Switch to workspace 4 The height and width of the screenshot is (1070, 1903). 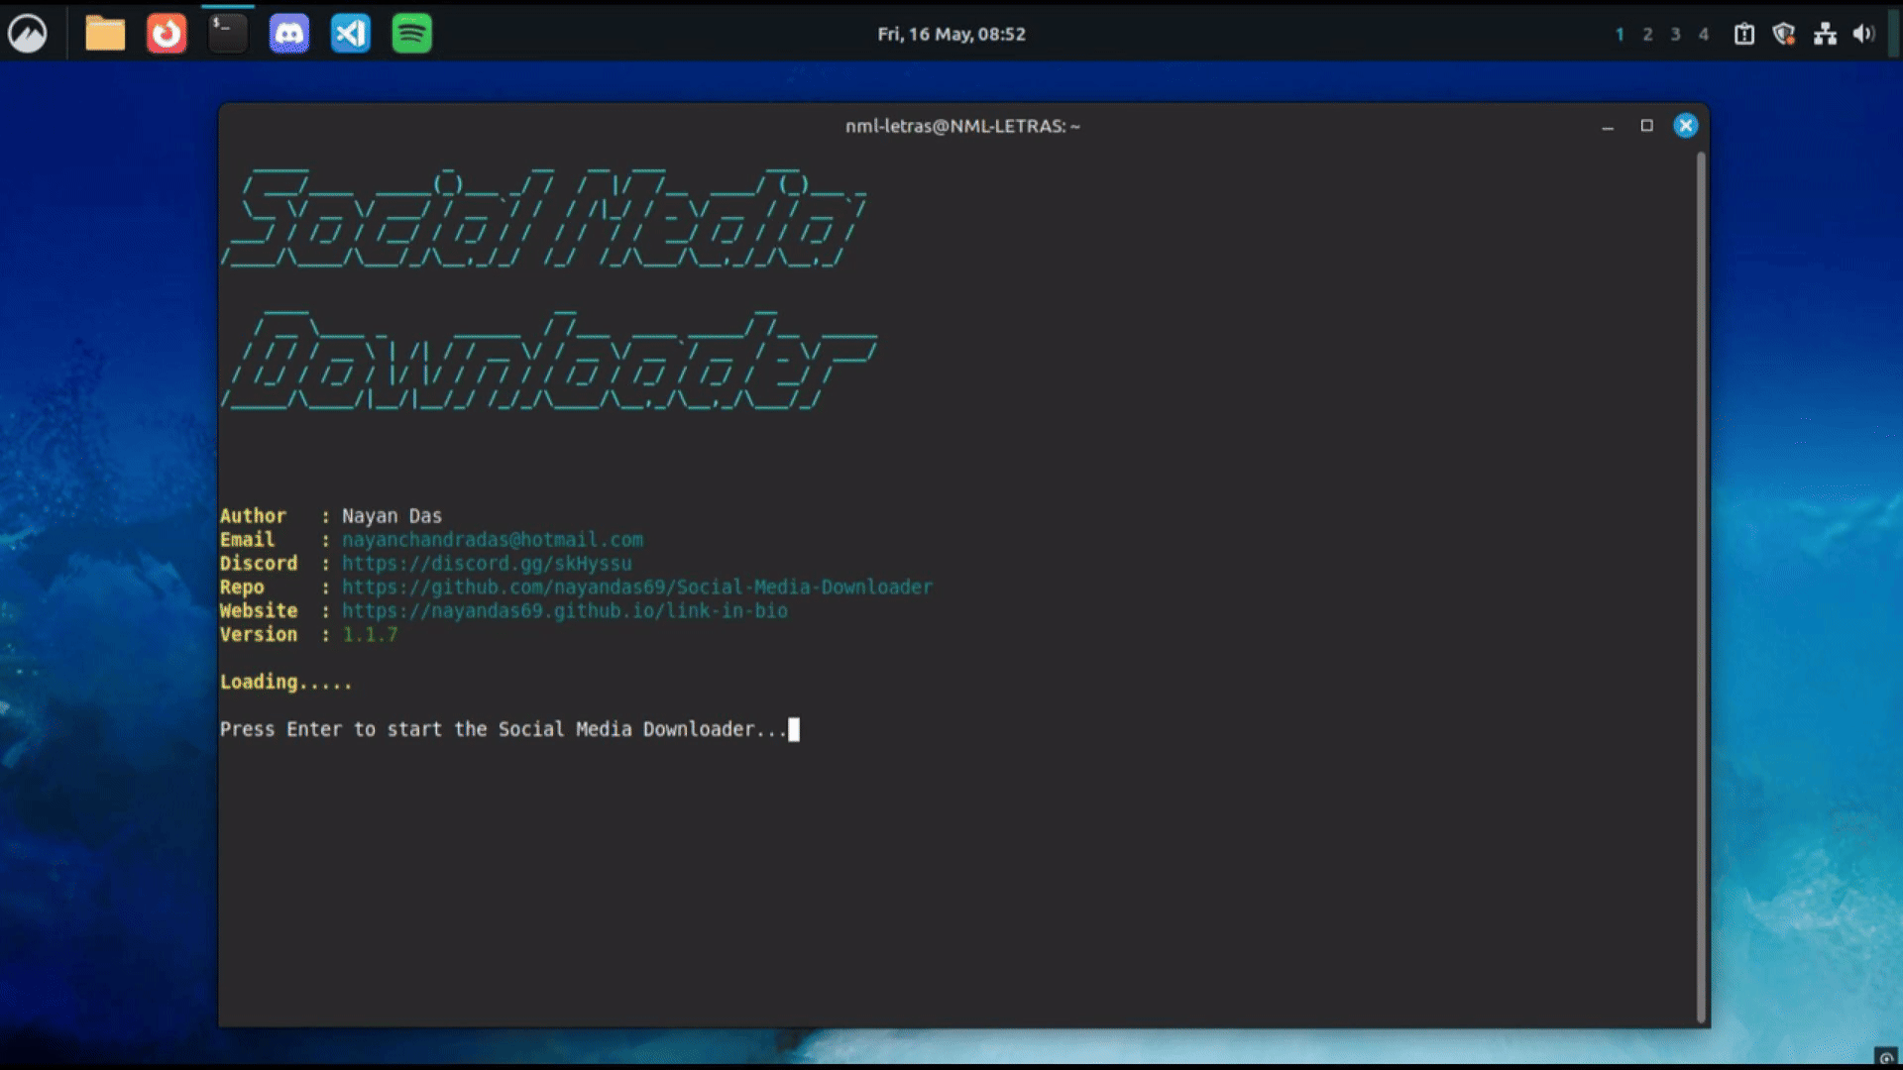[x=1704, y=34]
